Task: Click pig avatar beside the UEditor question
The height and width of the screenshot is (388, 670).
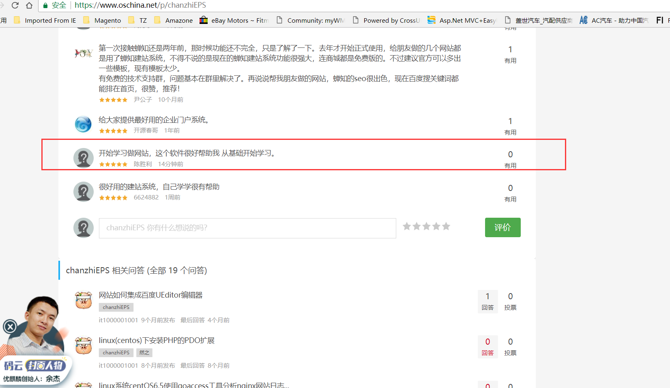Action: point(84,300)
